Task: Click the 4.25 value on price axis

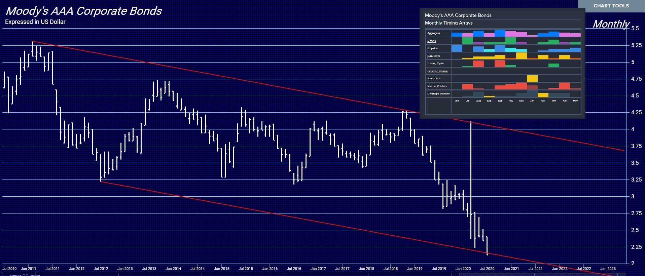Action: (x=636, y=113)
